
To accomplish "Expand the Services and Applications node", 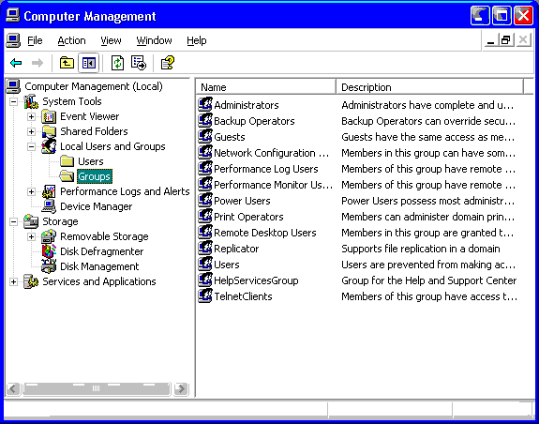I will (13, 282).
